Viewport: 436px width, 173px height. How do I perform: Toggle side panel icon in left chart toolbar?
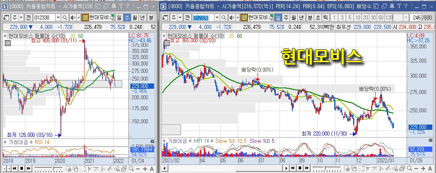click(7, 18)
